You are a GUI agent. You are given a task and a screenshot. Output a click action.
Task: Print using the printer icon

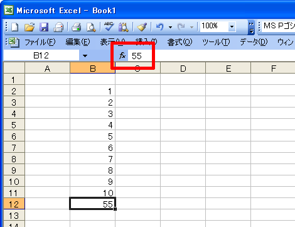pos(76,27)
